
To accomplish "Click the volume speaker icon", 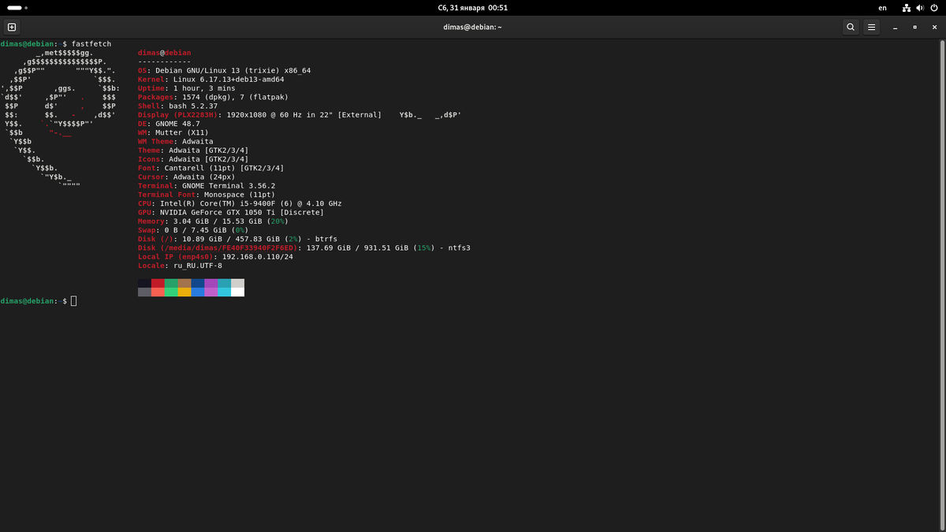I will [x=920, y=8].
